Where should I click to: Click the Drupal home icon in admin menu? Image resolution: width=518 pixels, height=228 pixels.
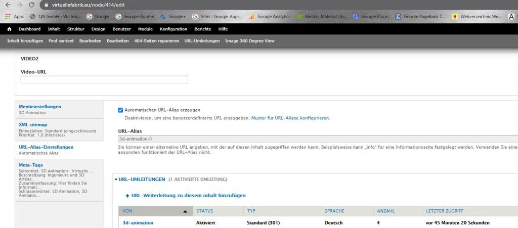(9, 29)
